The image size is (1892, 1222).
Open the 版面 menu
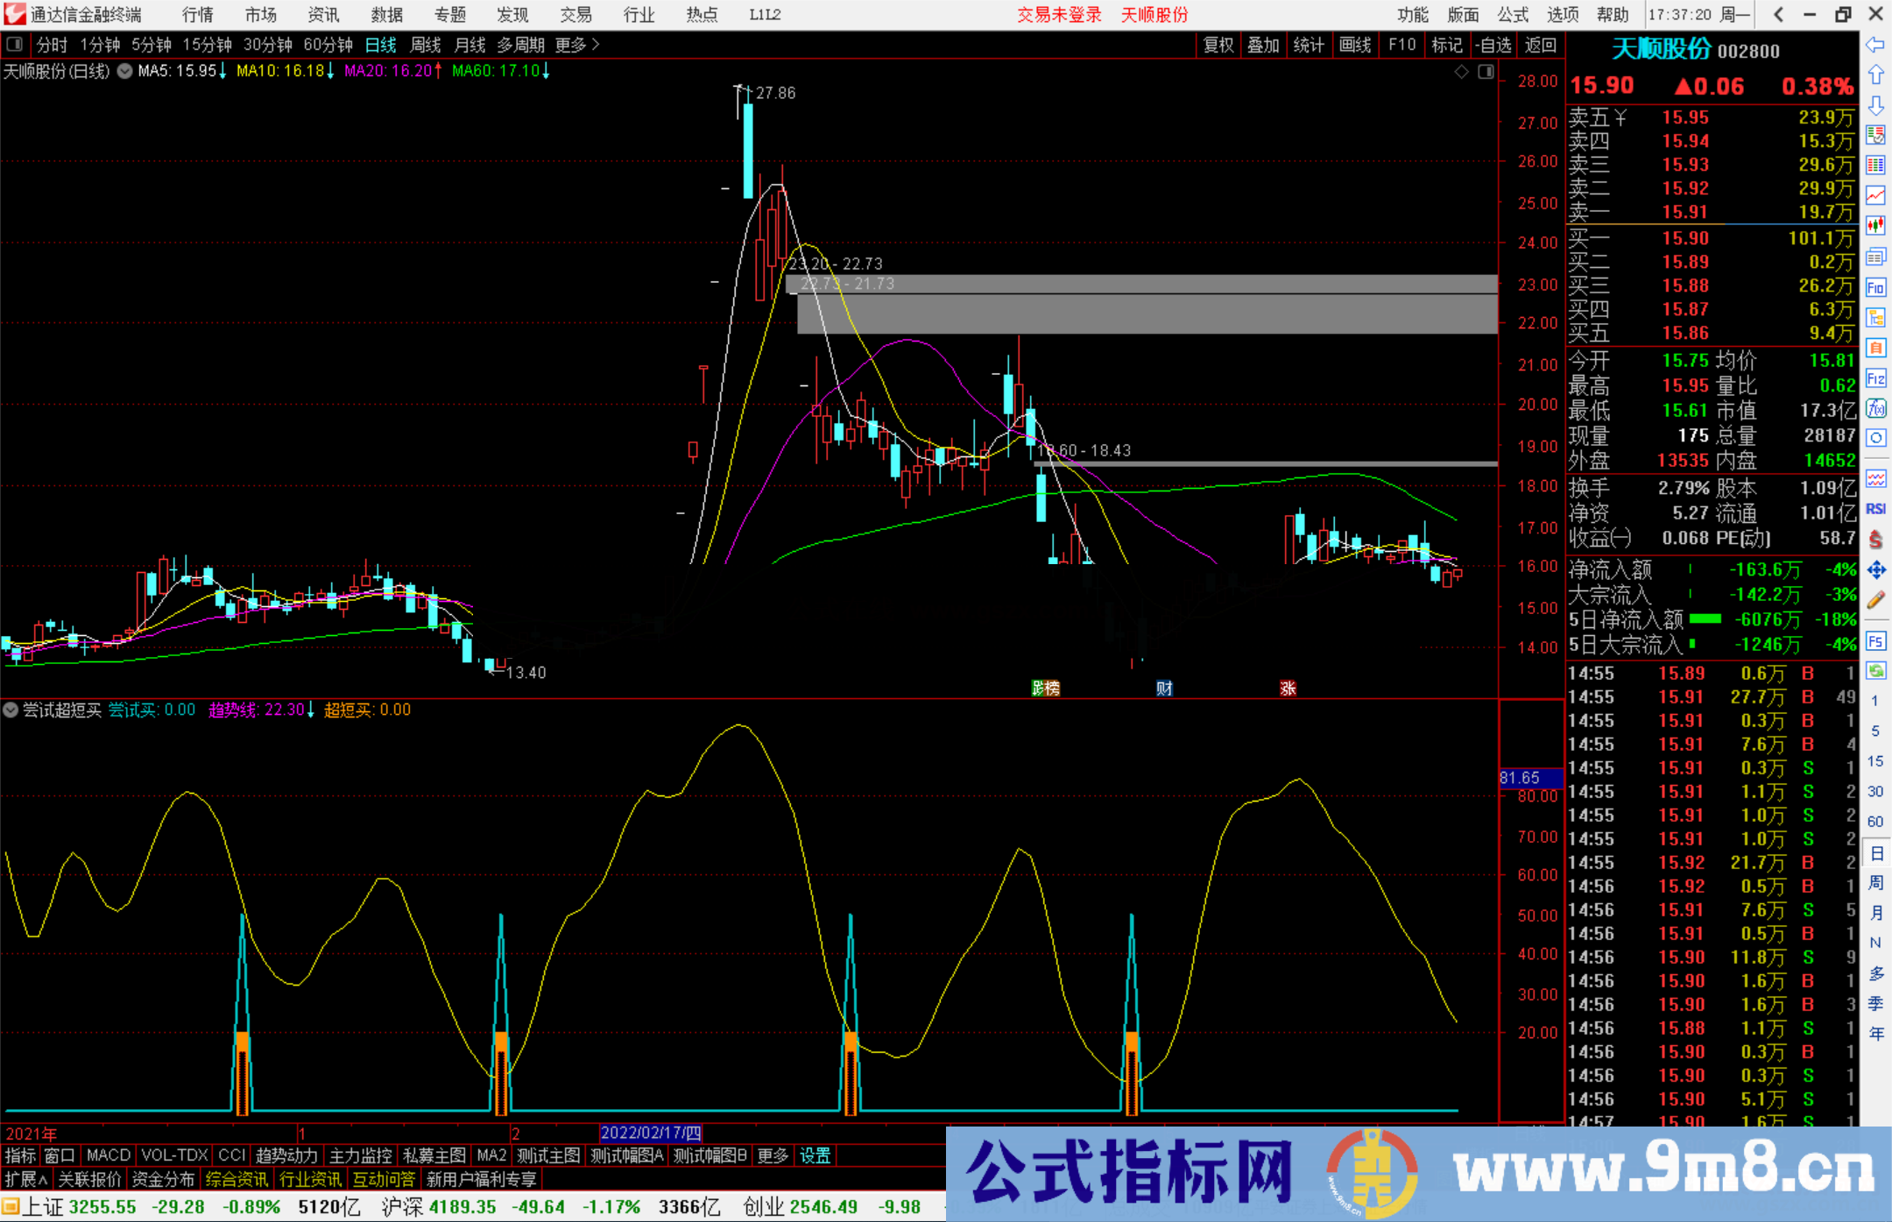(x=1462, y=15)
